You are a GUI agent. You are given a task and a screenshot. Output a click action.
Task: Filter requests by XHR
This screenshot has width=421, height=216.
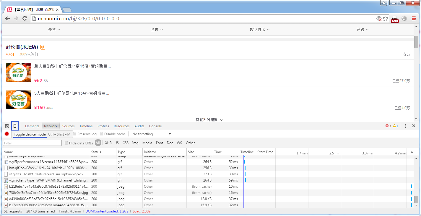[108, 143]
